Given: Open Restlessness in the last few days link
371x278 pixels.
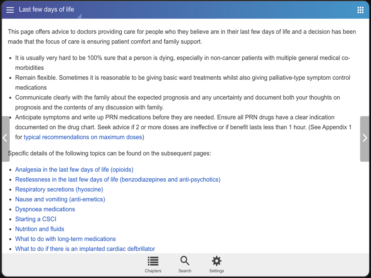Looking at the screenshot, I should (x=118, y=179).
